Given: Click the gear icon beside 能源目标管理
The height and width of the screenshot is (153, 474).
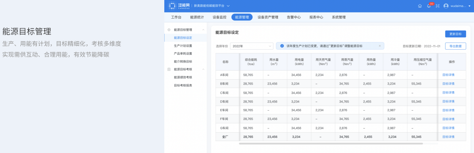Looking at the screenshot, I should (x=169, y=30).
